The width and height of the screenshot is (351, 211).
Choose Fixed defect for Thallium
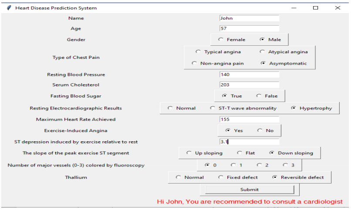[x=221, y=177]
